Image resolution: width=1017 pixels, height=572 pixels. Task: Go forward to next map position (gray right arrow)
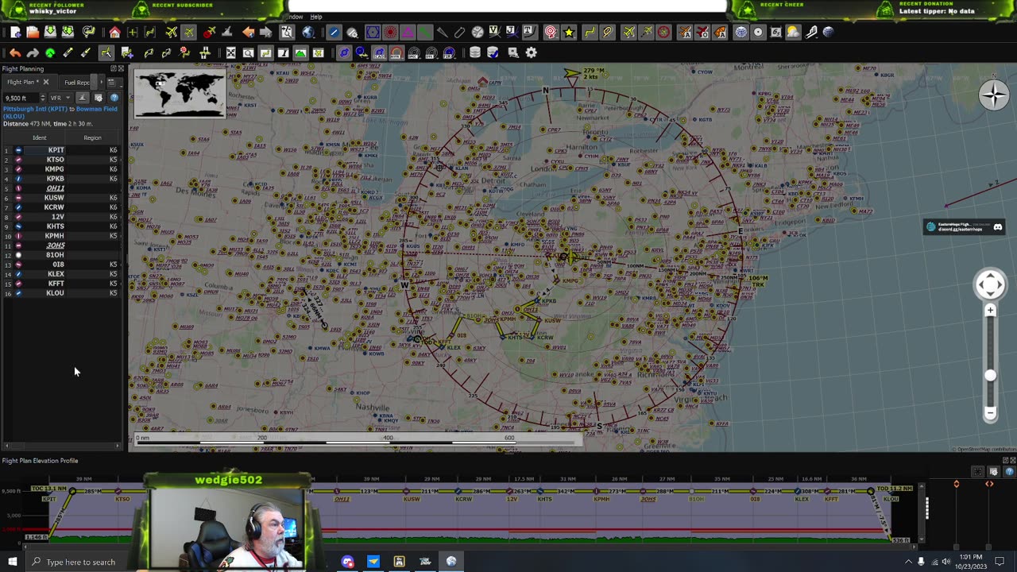265,32
